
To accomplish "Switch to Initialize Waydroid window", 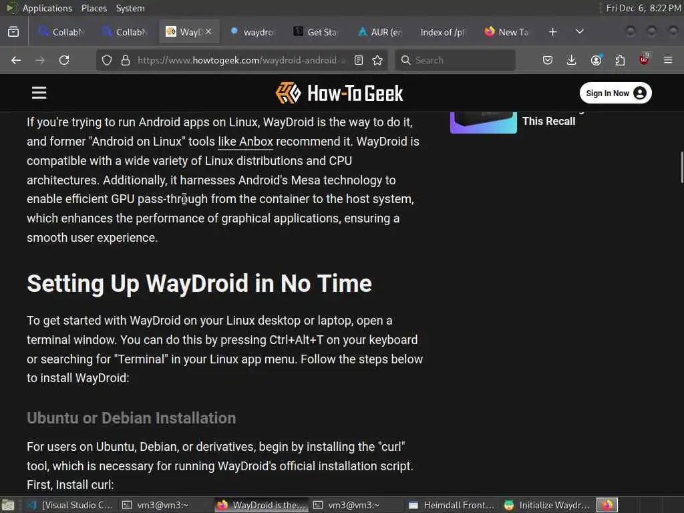I will (x=547, y=505).
